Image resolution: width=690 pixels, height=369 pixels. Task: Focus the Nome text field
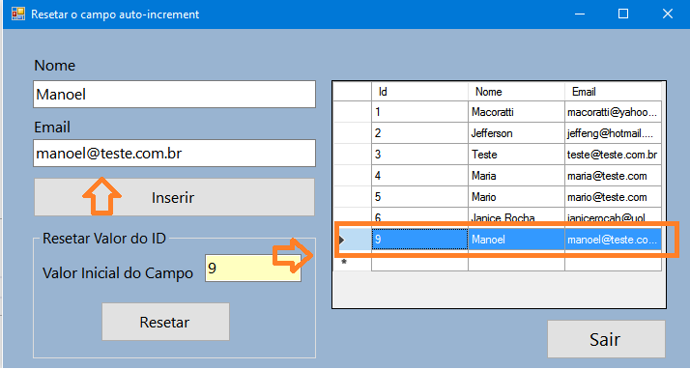[174, 94]
